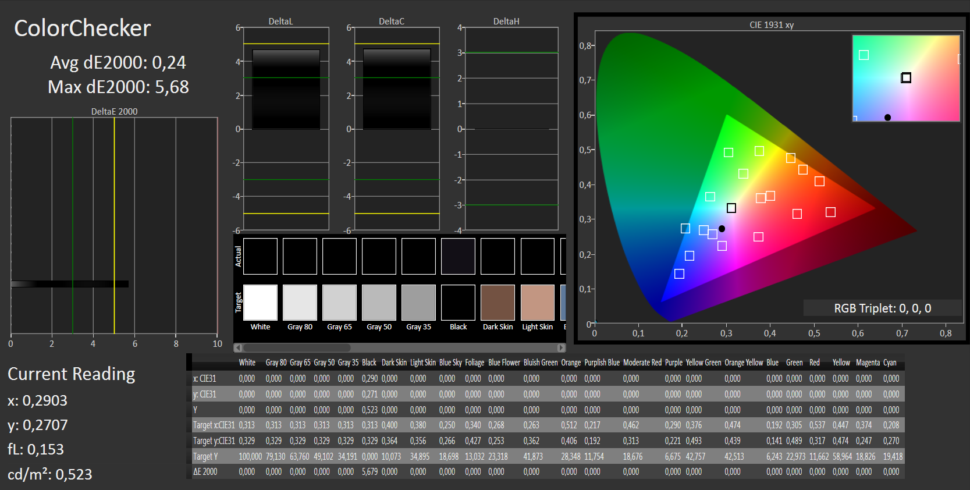970x490 pixels.
Task: Select the Moderate Red column header
Action: click(x=642, y=363)
